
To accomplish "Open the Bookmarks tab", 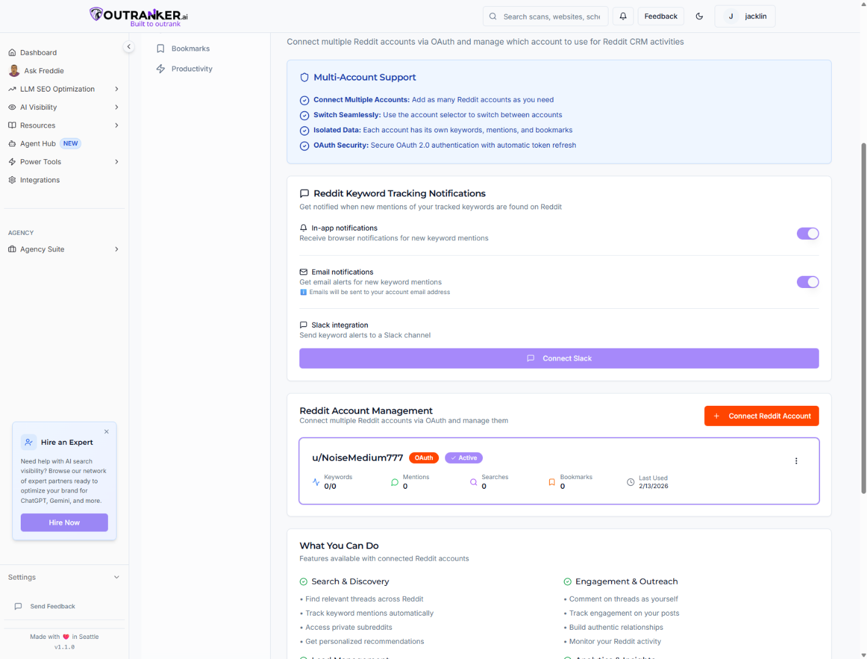I will pos(190,49).
